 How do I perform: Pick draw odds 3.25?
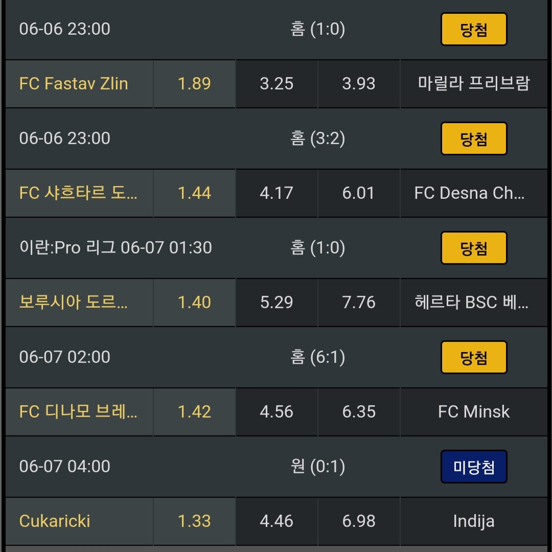[277, 84]
